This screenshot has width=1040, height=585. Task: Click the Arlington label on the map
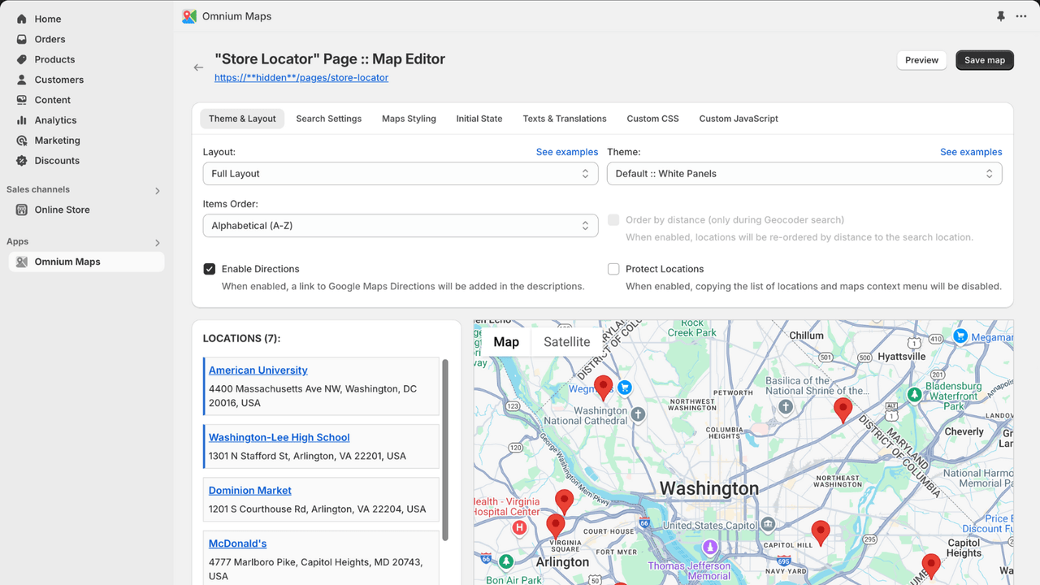tap(562, 562)
